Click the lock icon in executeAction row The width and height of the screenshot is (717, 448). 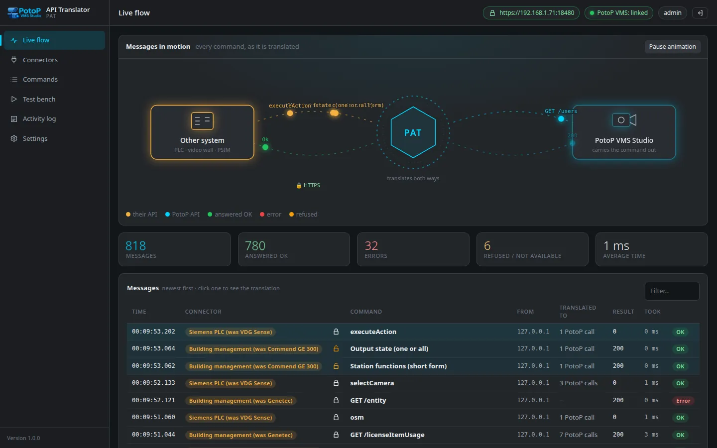pos(336,332)
